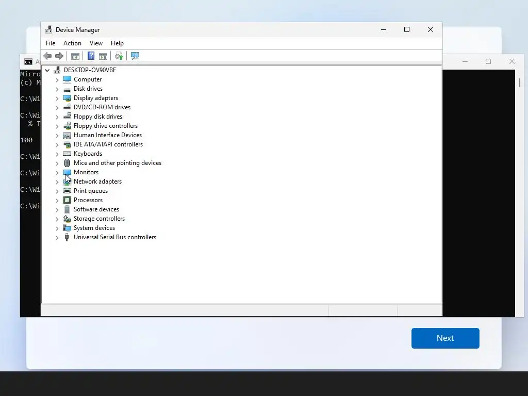Close the Command Prompt window behind
The height and width of the screenshot is (396, 528).
(512, 61)
